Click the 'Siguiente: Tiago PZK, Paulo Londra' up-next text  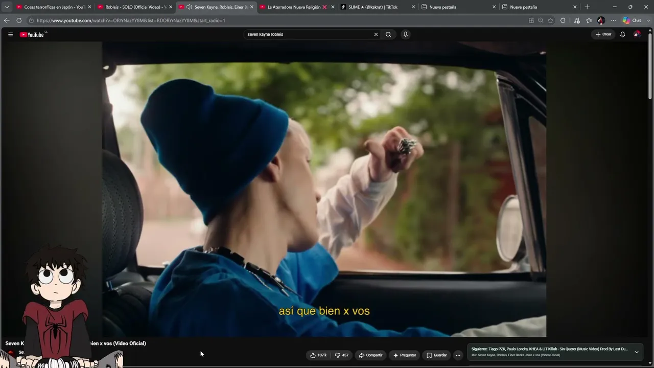(549, 349)
